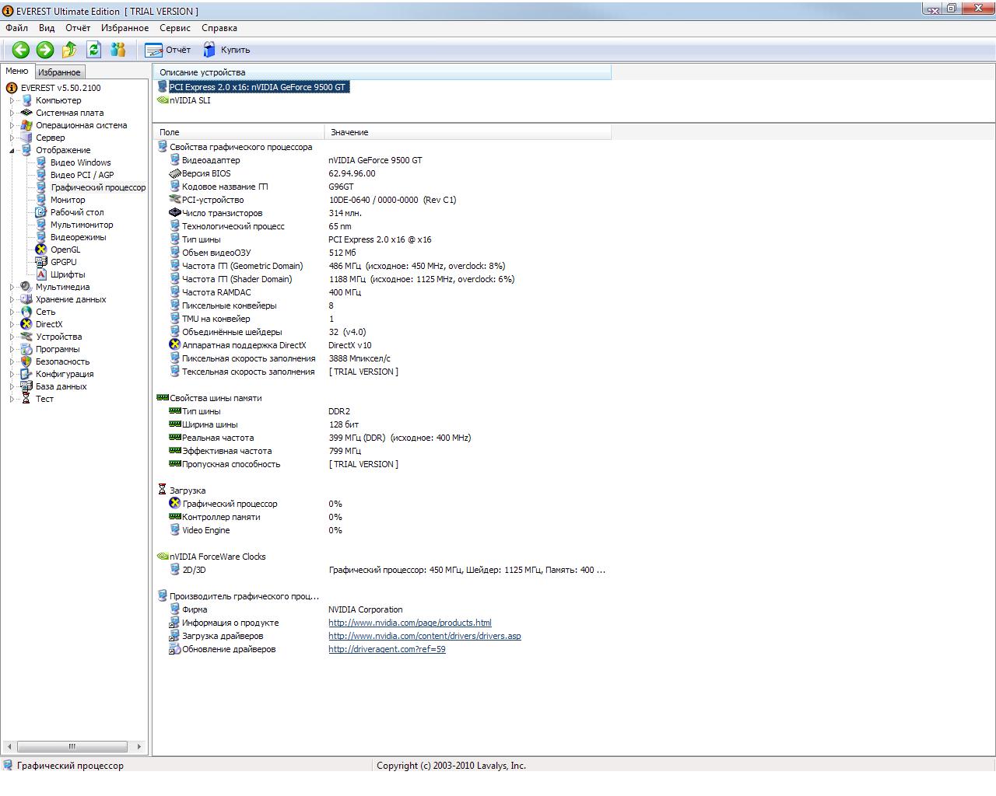Click the Видеорежимы icon in tree
Image resolution: width=996 pixels, height=796 pixels.
pyautogui.click(x=41, y=237)
